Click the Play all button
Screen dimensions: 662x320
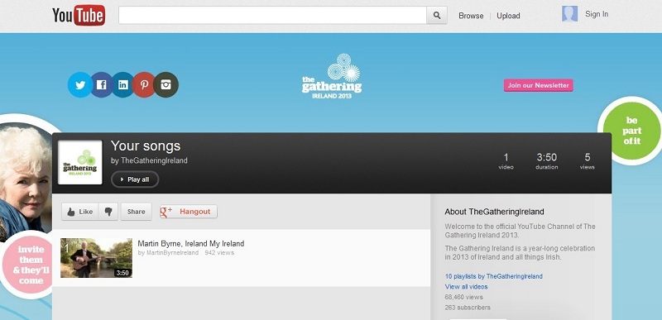click(135, 179)
